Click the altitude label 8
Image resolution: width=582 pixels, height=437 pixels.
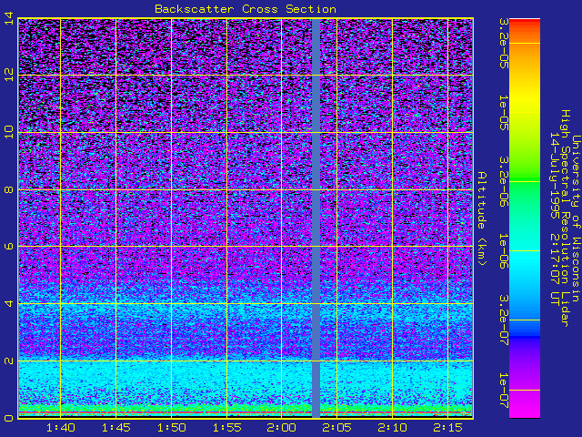click(9, 190)
